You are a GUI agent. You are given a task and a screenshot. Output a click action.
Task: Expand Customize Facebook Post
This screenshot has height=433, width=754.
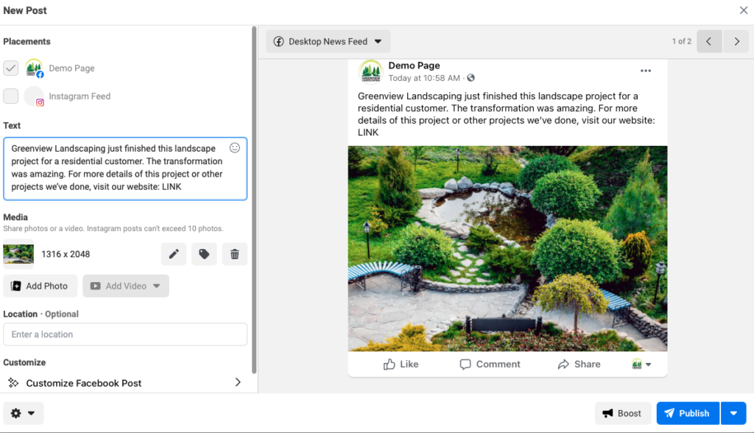[x=125, y=383]
